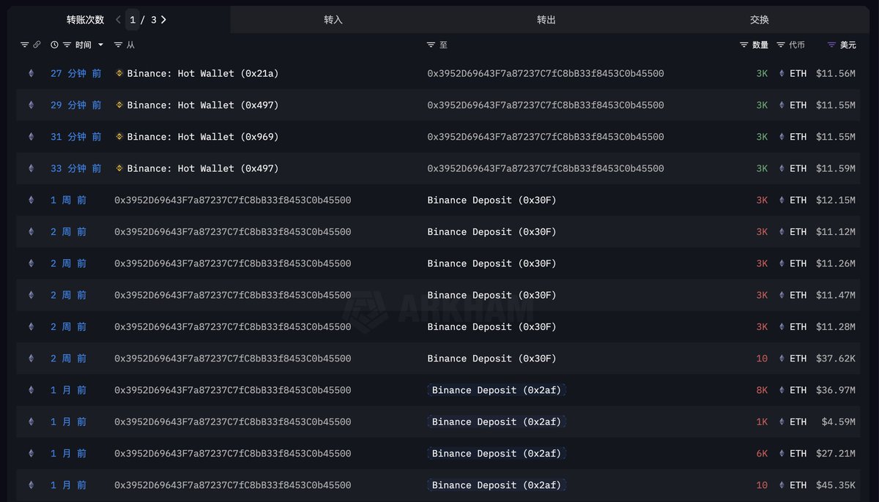Screen dimensions: 879x502
Task: Click the Binance logo beside Hot Wallet (0x21a)
Action: pos(119,74)
